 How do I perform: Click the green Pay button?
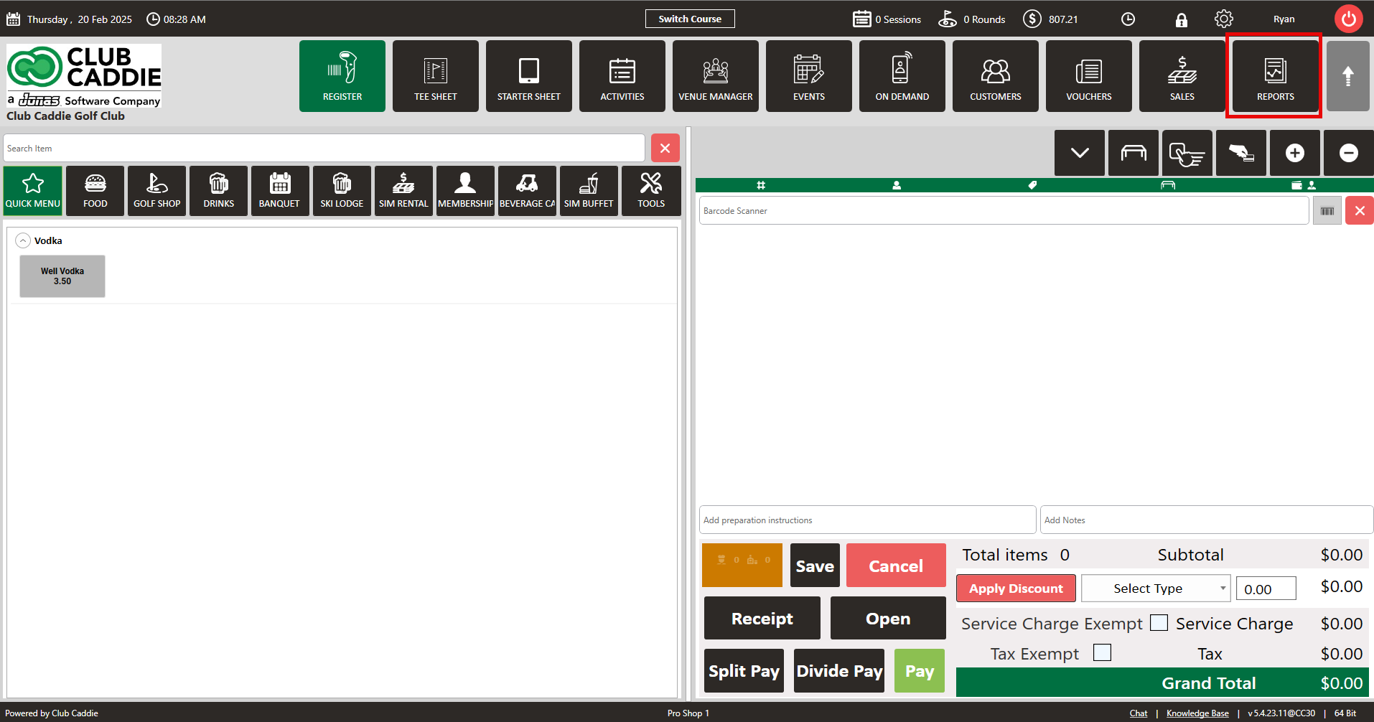coord(920,671)
